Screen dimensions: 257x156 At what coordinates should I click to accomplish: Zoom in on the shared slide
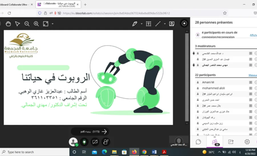pyautogui.click(x=36, y=24)
